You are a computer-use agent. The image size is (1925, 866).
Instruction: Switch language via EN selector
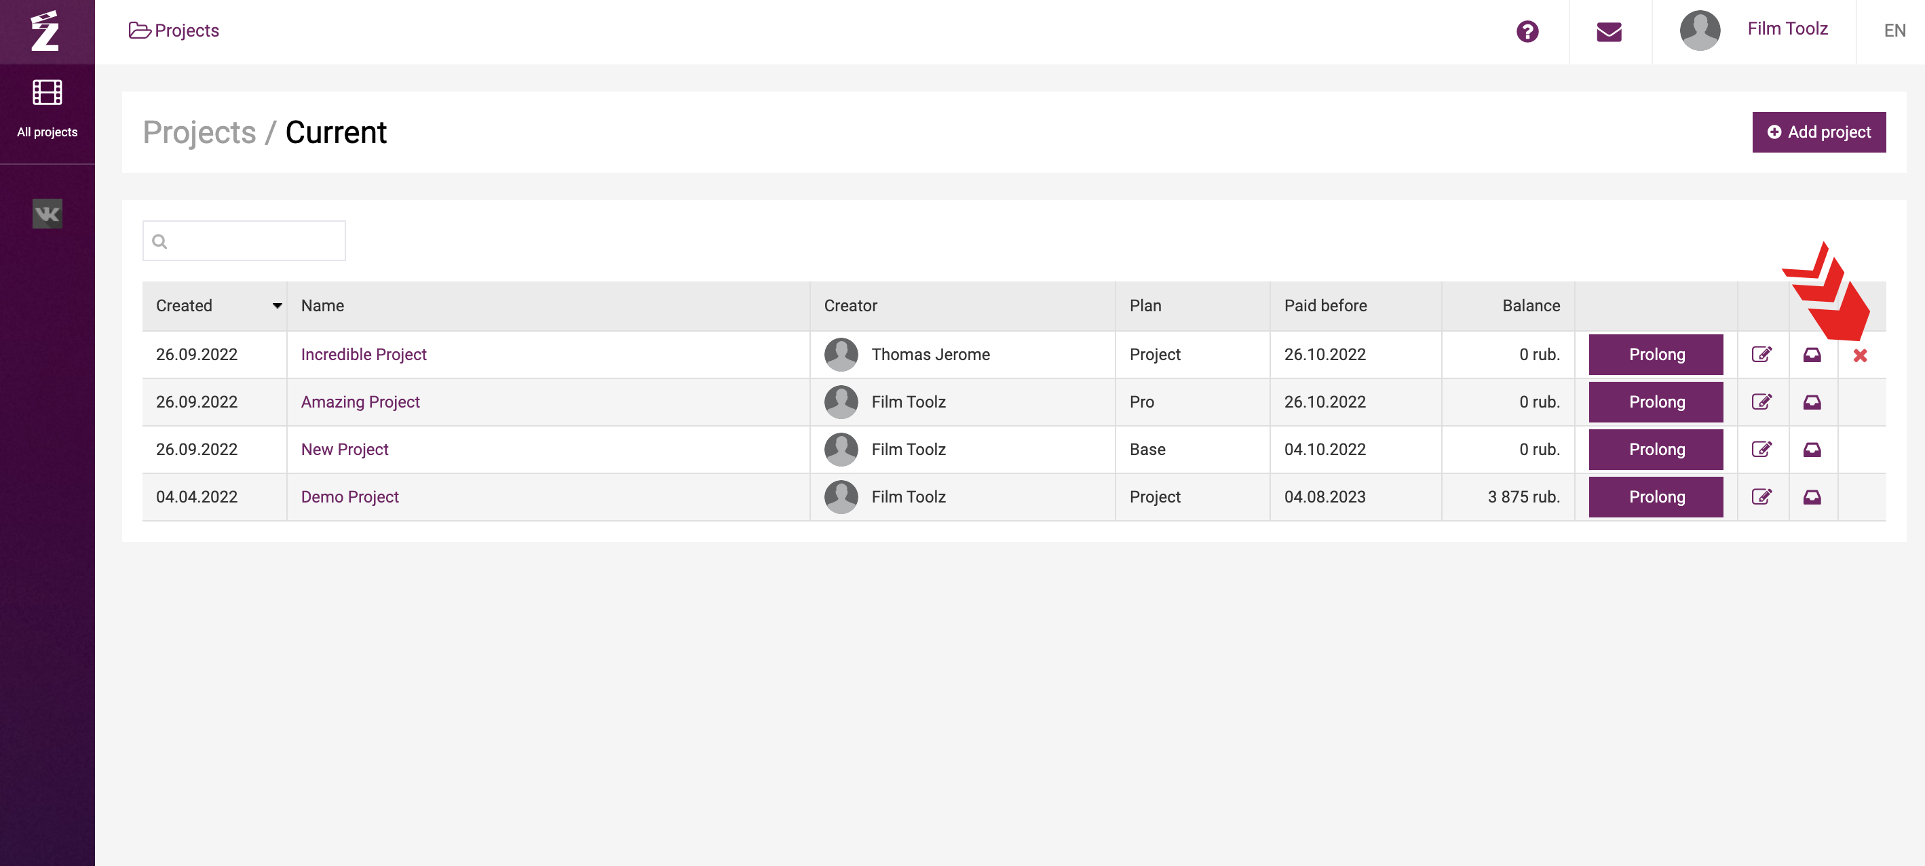(1894, 31)
